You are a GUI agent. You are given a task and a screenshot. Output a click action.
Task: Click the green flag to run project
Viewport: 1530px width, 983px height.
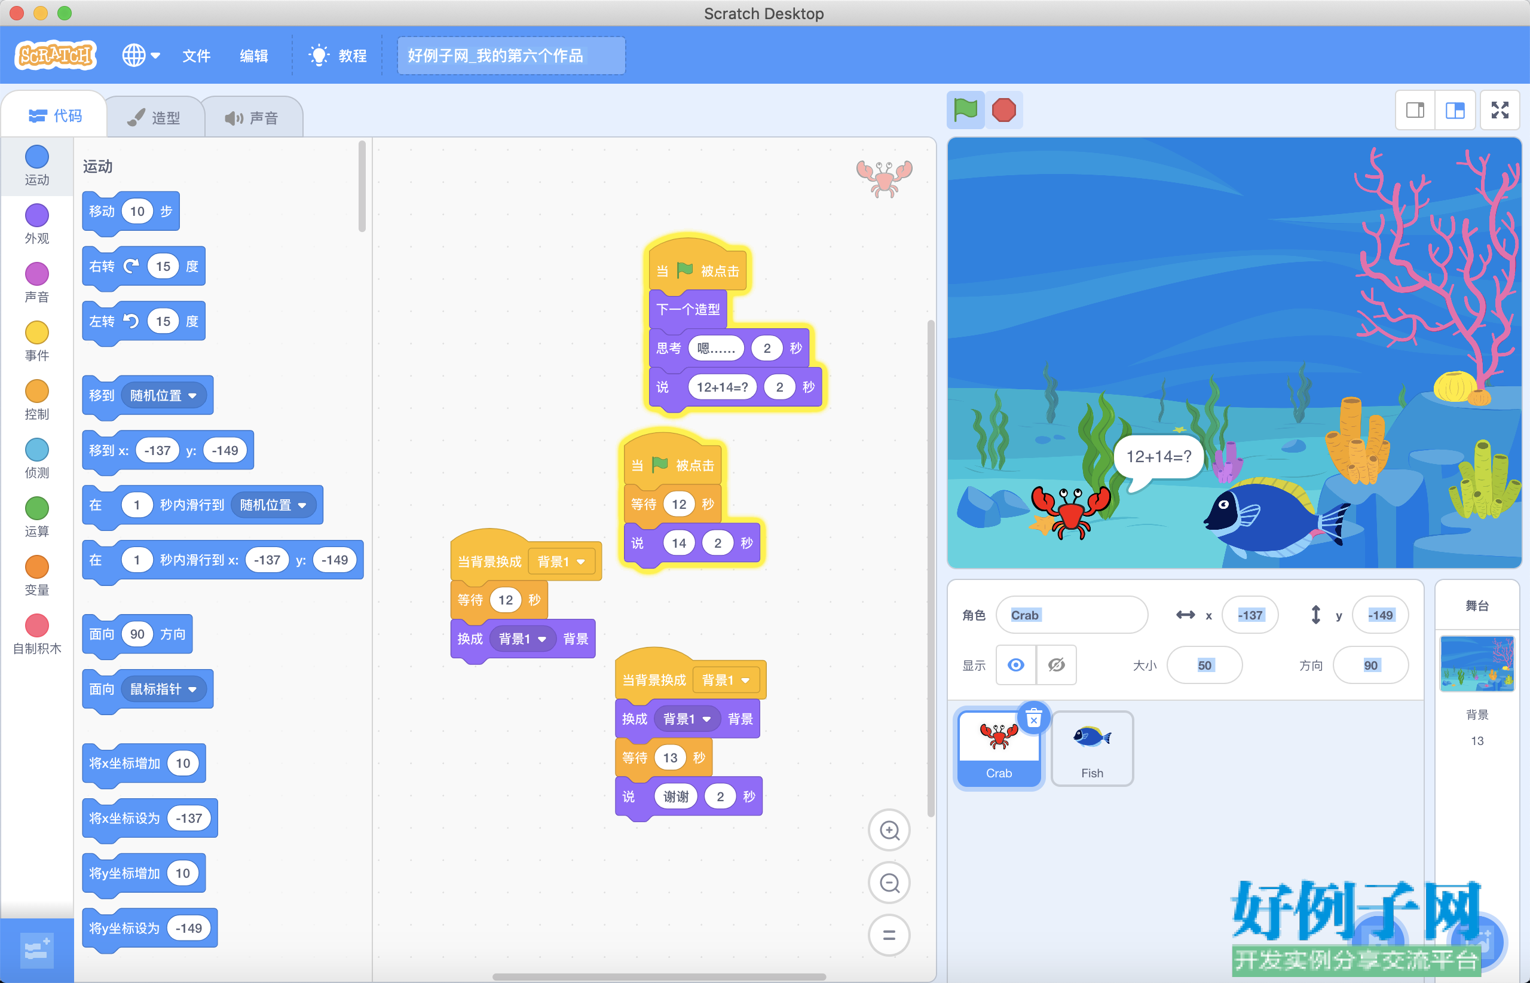(x=965, y=109)
